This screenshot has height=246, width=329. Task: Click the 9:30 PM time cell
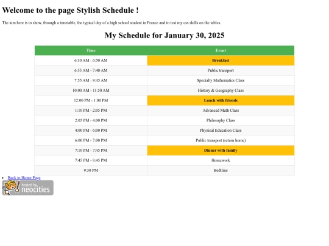[91, 170]
